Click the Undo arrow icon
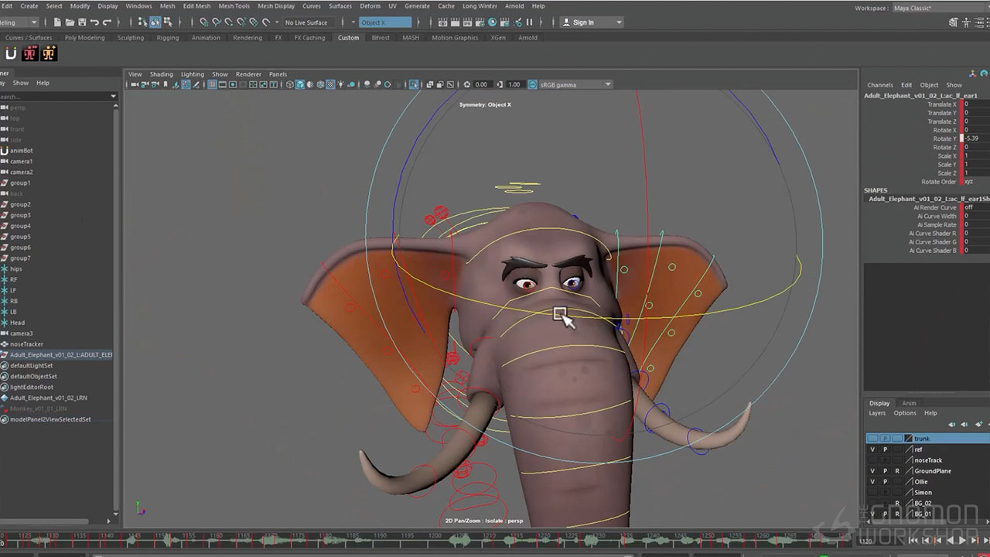Screen dimensions: 990x557 coord(94,22)
